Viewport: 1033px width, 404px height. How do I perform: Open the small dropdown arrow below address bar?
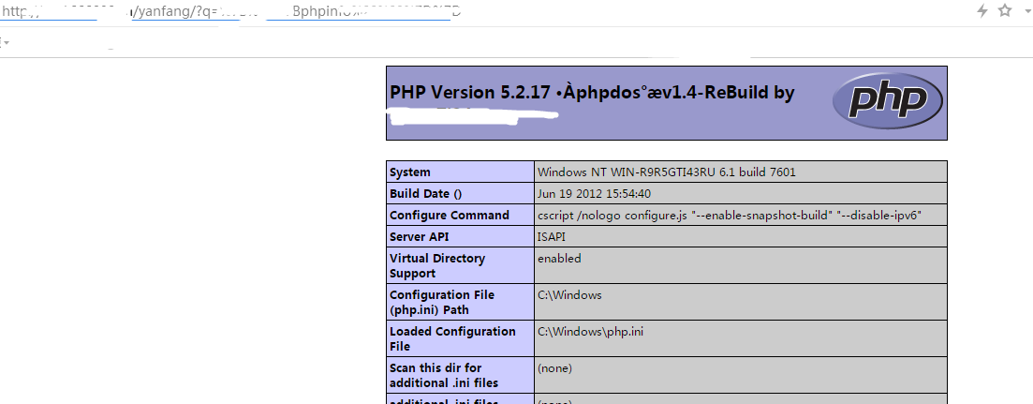6,43
